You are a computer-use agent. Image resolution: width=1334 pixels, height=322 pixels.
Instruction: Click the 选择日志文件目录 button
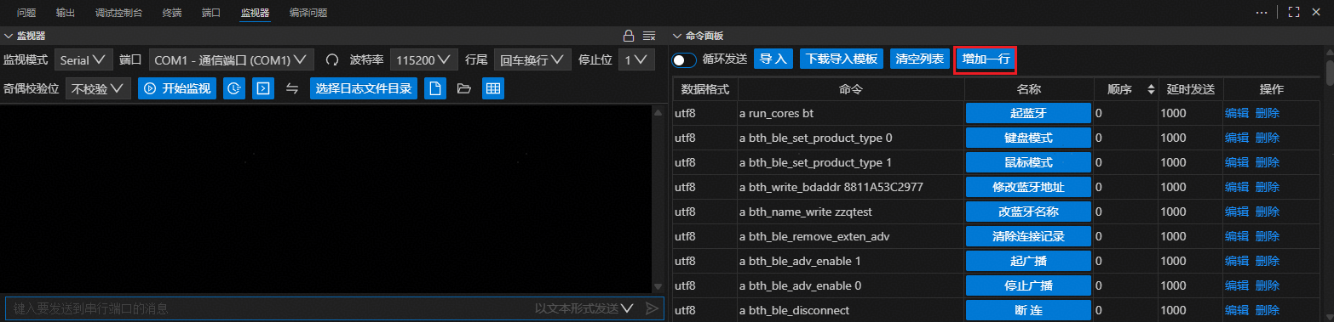point(364,88)
